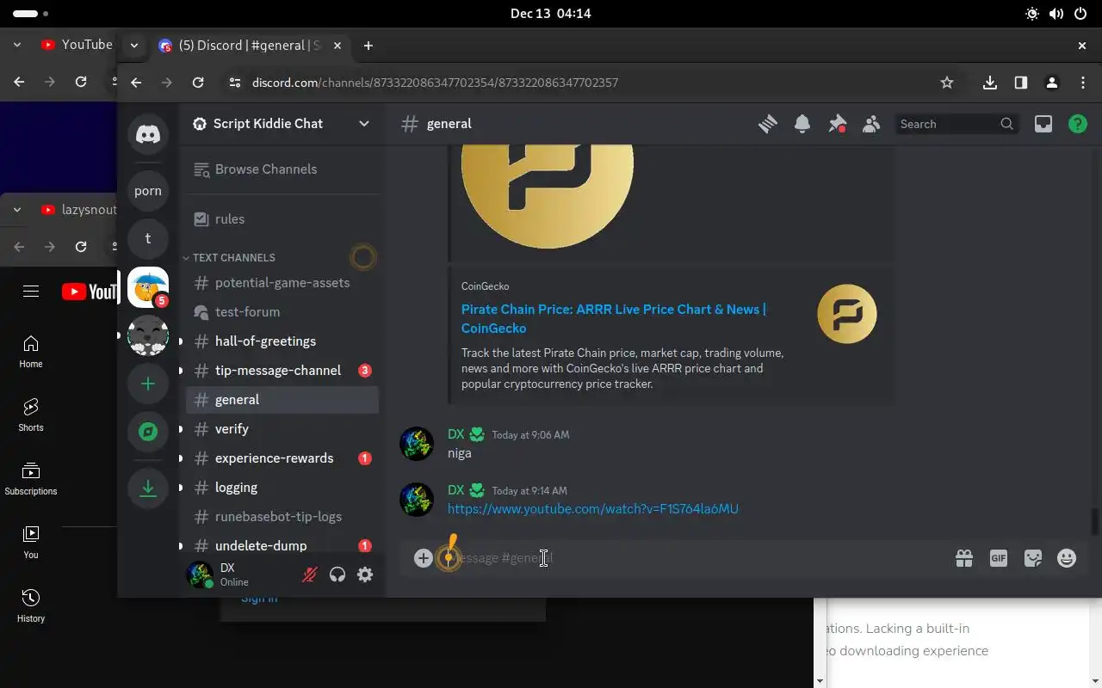Open Discord direct messages home icon
Image resolution: width=1102 pixels, height=688 pixels.
click(148, 134)
